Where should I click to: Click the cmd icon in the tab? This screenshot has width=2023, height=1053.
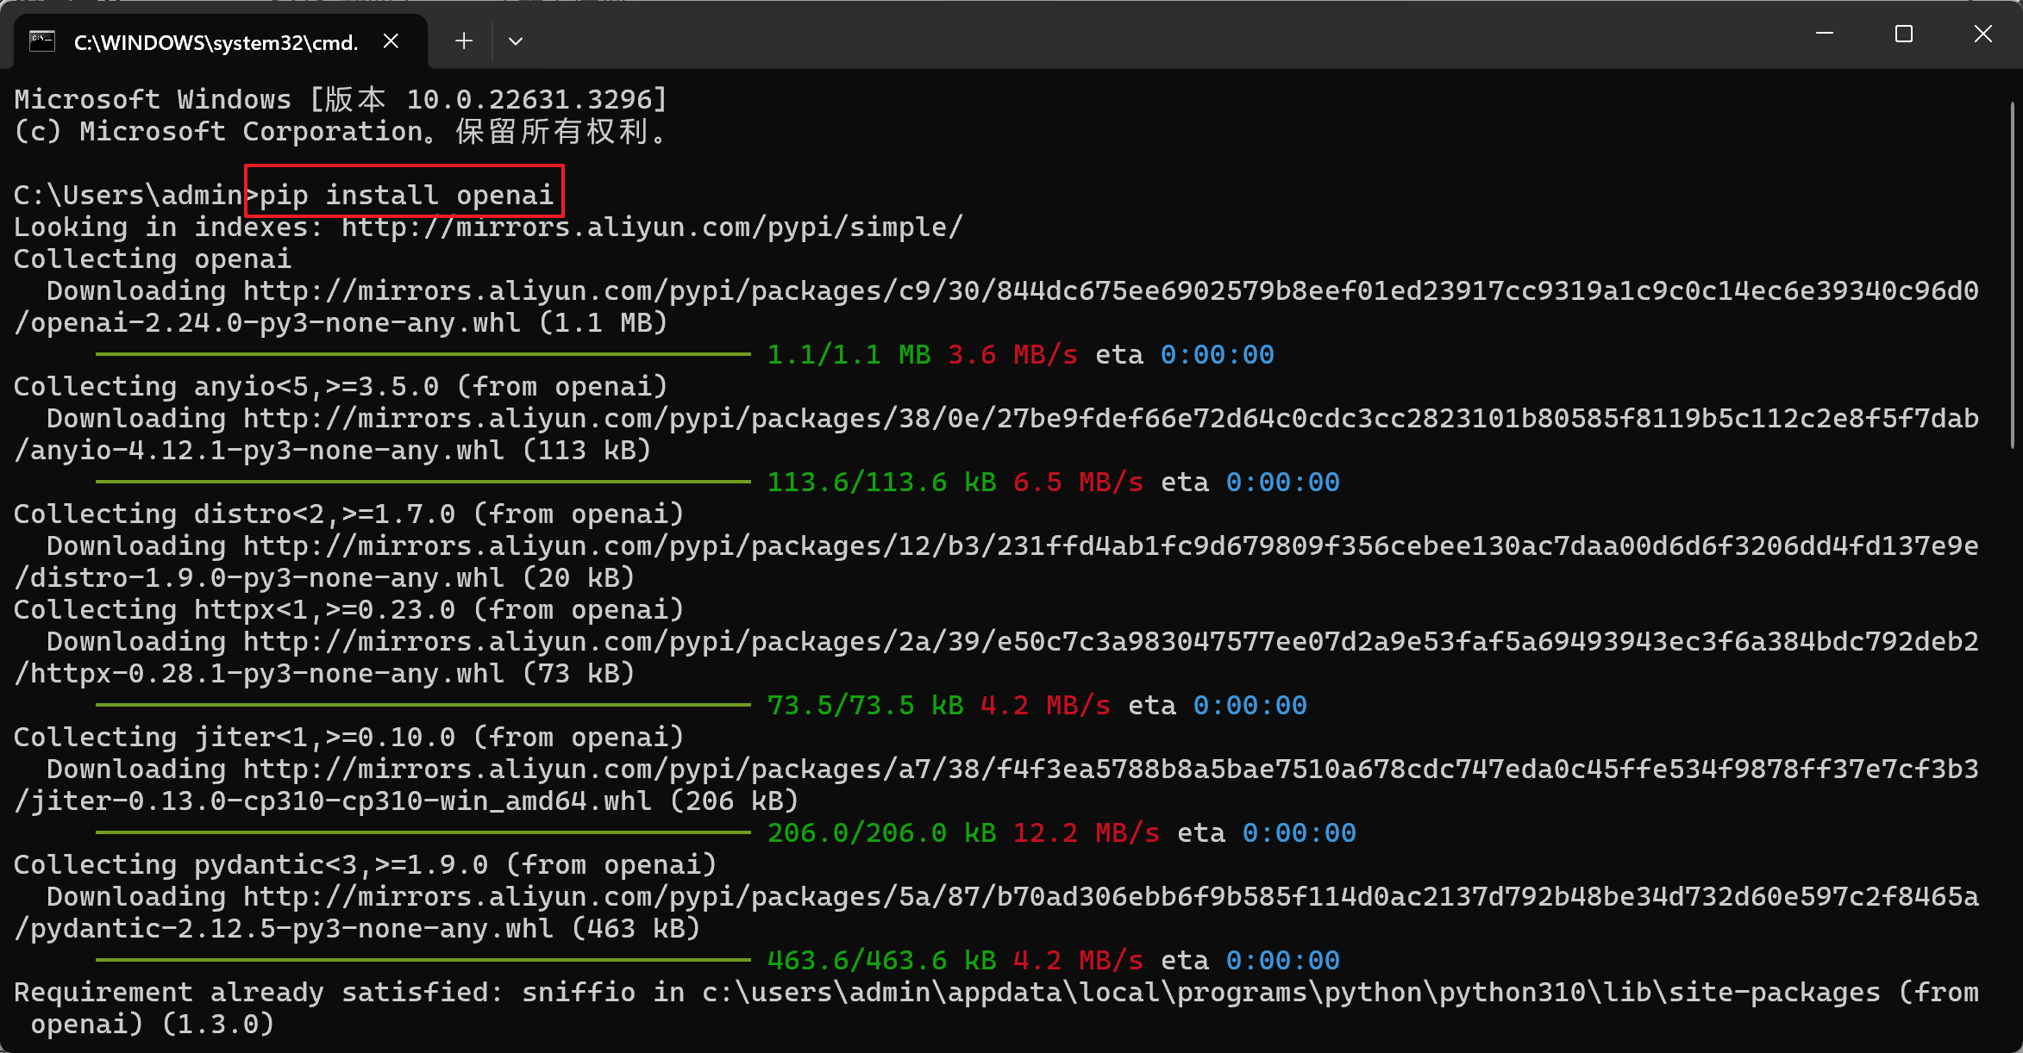(41, 40)
